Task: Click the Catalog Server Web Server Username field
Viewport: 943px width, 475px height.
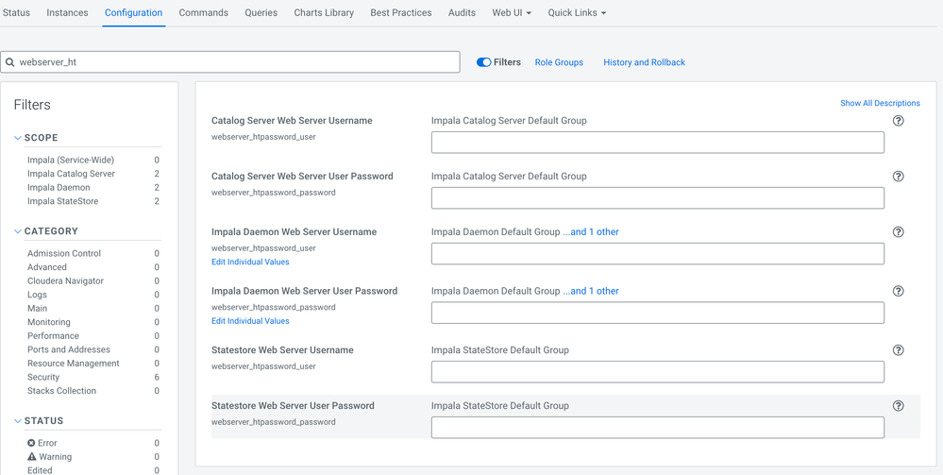Action: pyautogui.click(x=657, y=143)
